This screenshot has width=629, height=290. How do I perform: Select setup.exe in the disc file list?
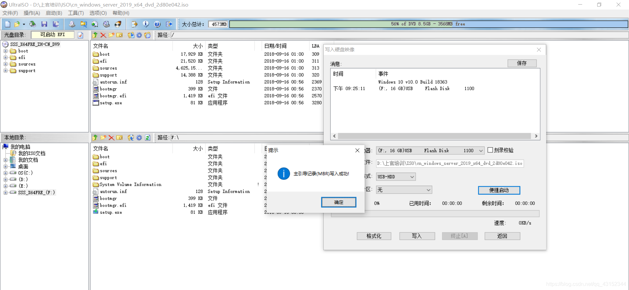(111, 103)
